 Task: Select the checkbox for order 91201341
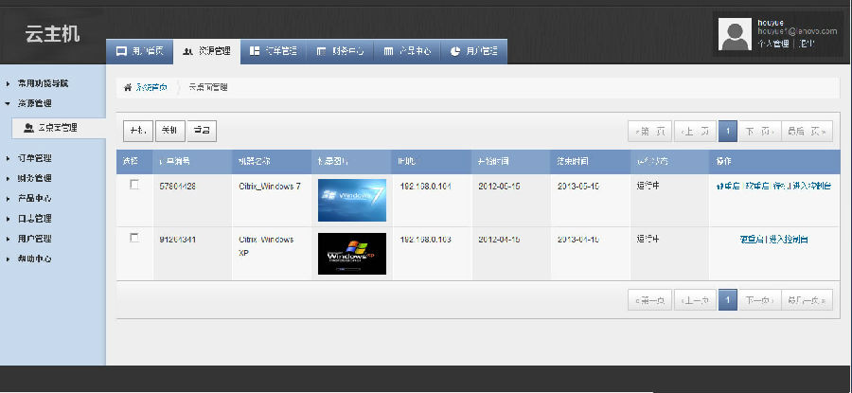coord(134,238)
